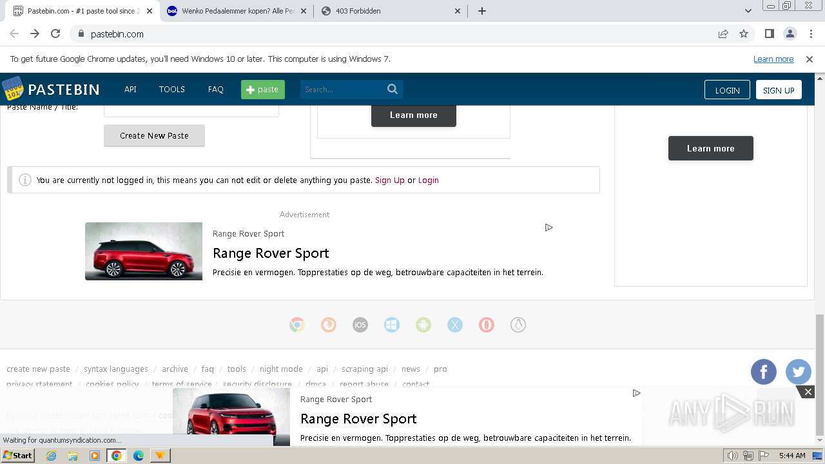Viewport: 825px width, 464px height.
Task: Open the Learn more link about Chrome updates
Action: pos(773,59)
